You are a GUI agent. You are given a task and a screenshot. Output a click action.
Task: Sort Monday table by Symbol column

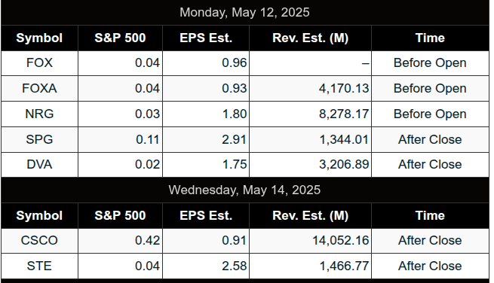(39, 38)
